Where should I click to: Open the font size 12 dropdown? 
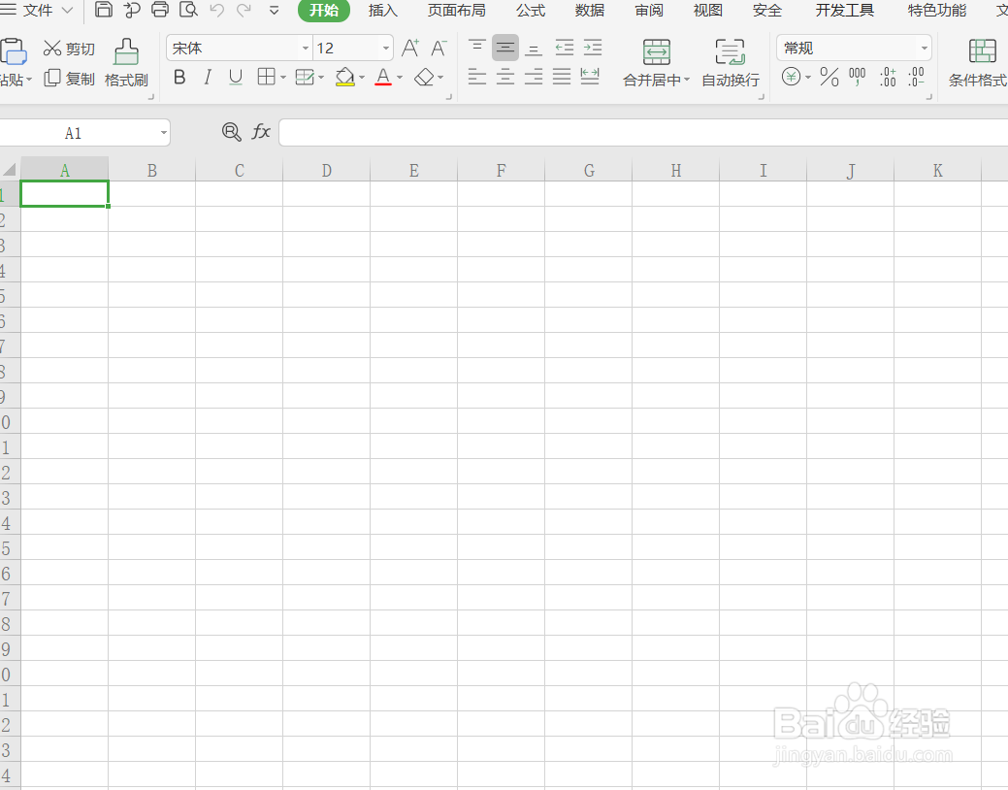point(386,49)
